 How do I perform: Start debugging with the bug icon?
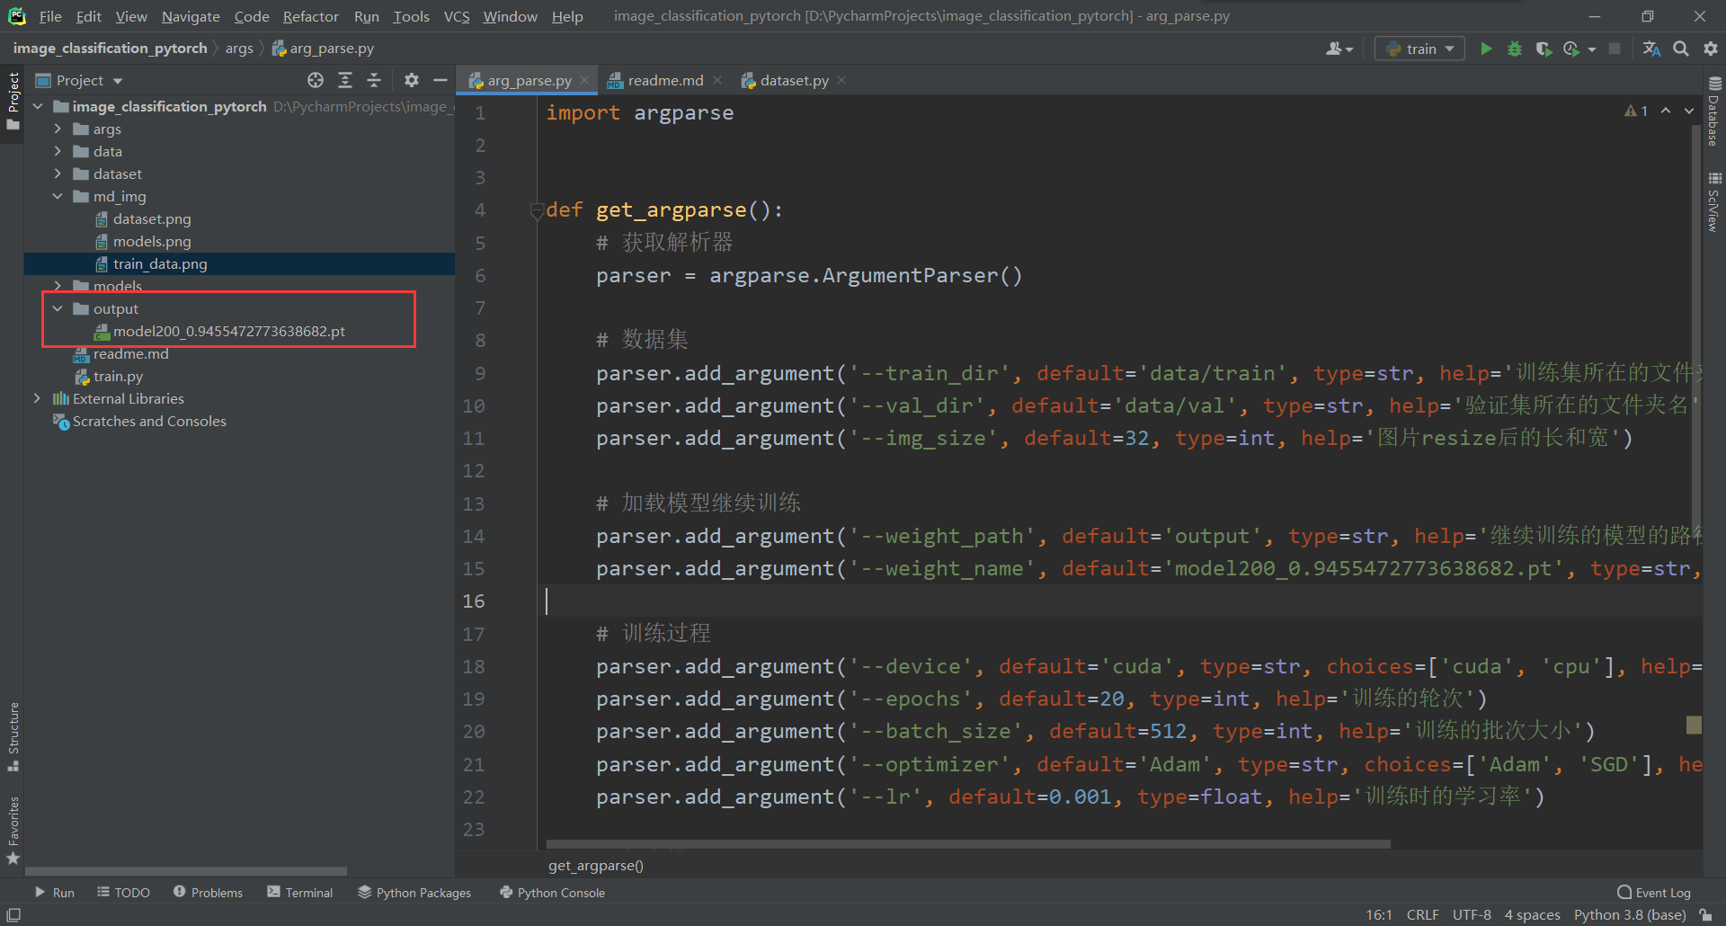coord(1515,49)
